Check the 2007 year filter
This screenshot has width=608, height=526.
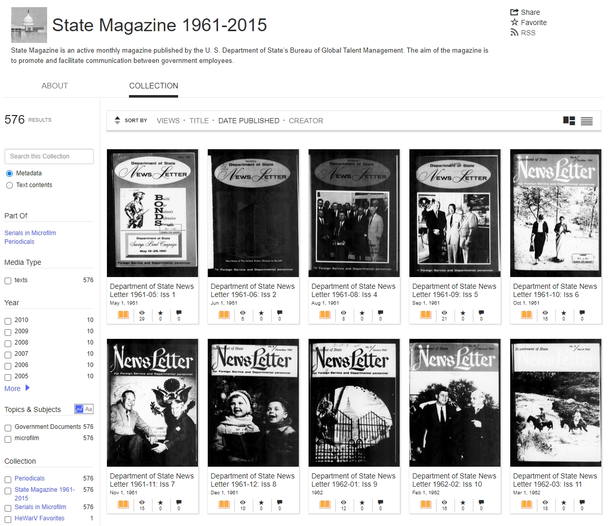coord(8,354)
